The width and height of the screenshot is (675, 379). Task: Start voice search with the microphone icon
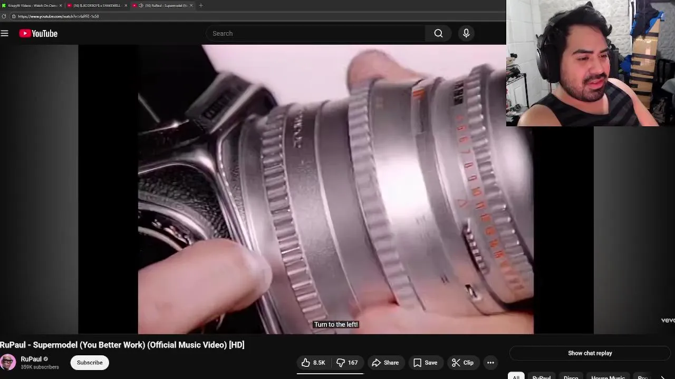click(x=466, y=34)
